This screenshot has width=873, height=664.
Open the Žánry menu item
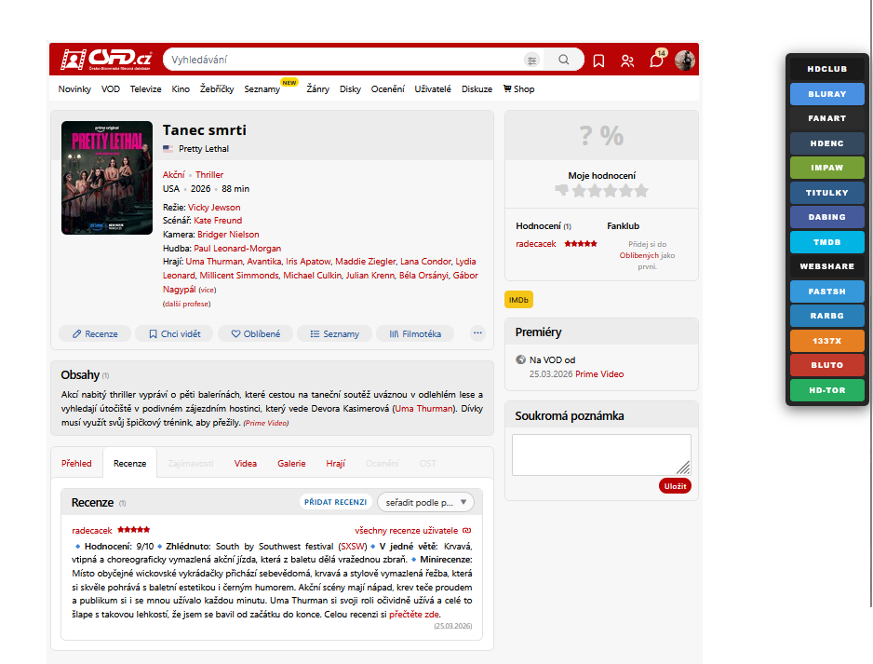[318, 89]
